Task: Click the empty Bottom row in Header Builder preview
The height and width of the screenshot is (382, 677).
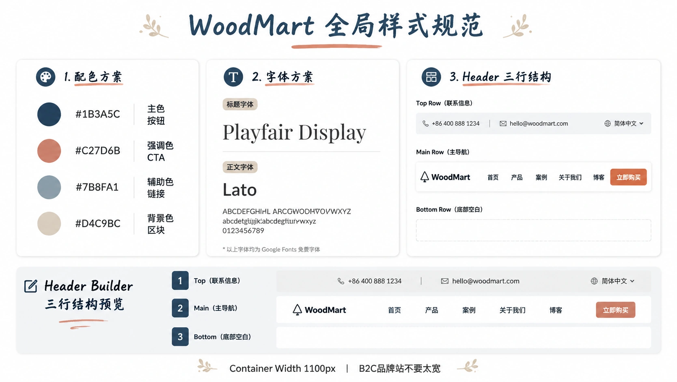Action: coord(464,337)
